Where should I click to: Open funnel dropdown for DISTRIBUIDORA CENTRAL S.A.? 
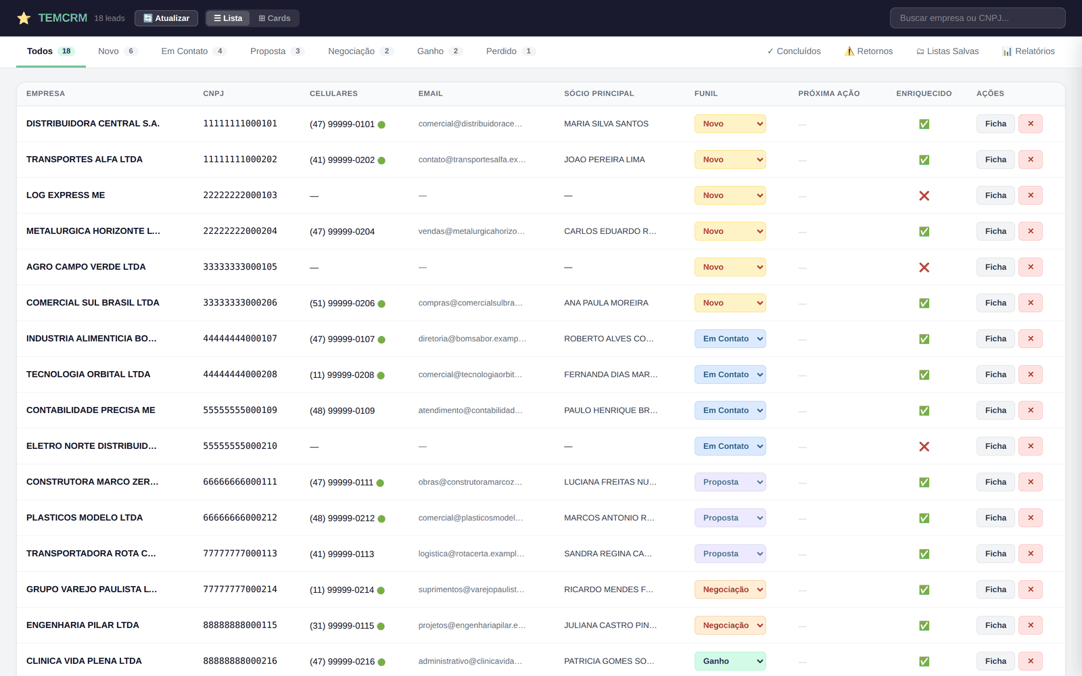[x=730, y=124]
